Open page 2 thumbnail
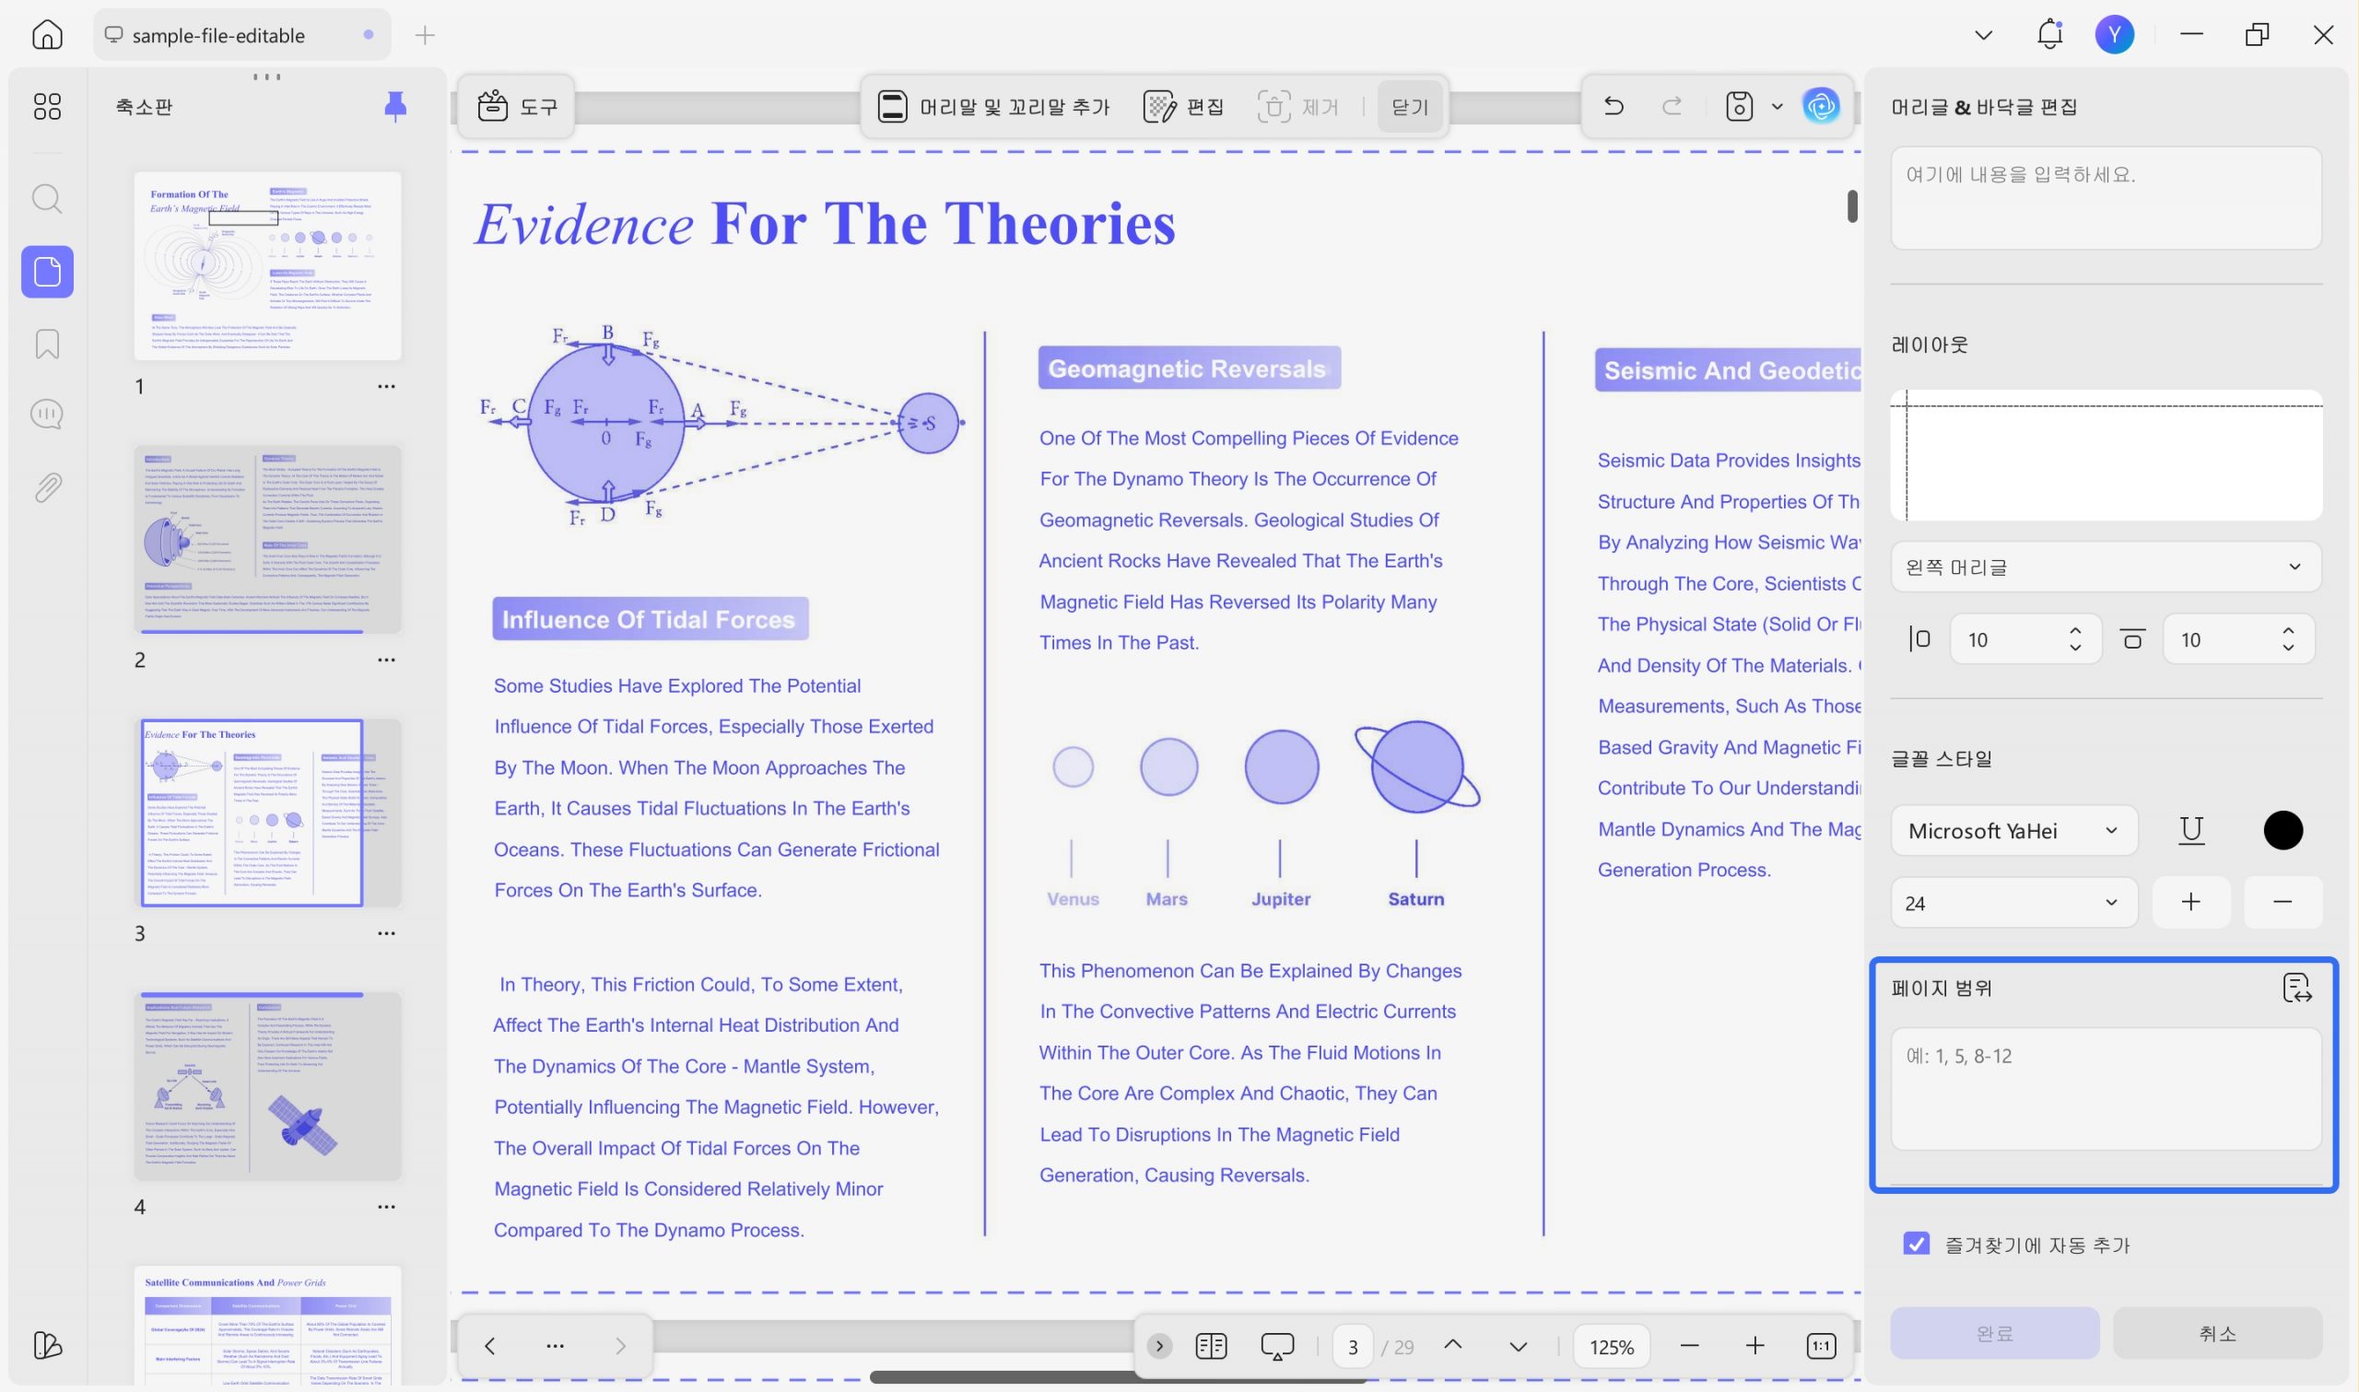2359x1392 pixels. tap(267, 539)
